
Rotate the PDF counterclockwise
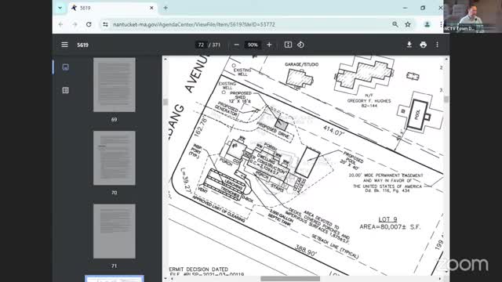coord(300,45)
